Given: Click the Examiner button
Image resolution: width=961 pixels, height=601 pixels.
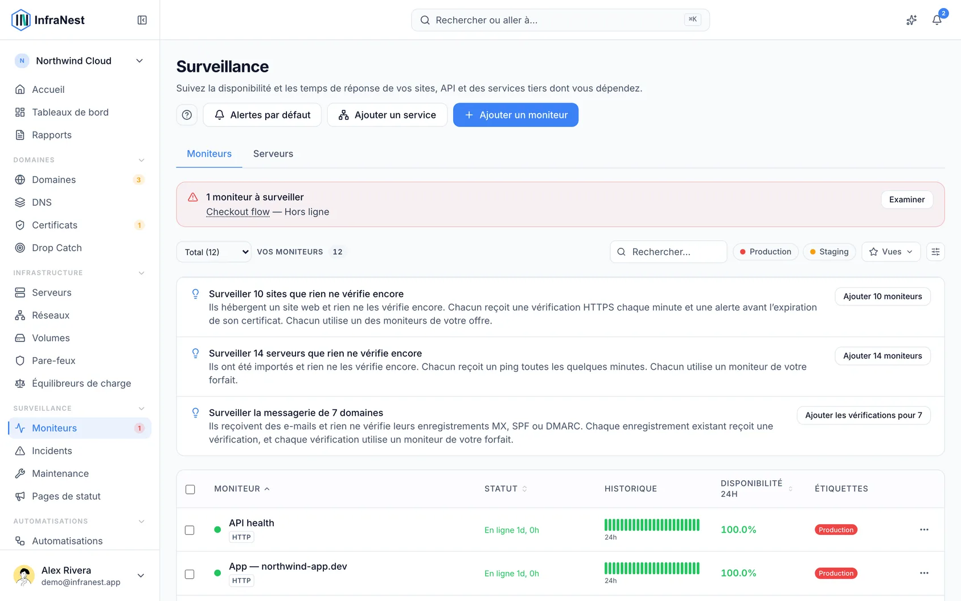Looking at the screenshot, I should (x=907, y=199).
